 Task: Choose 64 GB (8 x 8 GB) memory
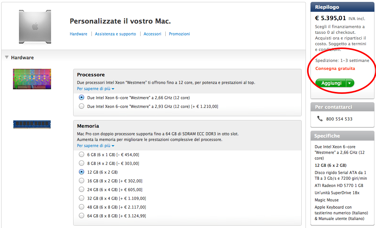82,216
